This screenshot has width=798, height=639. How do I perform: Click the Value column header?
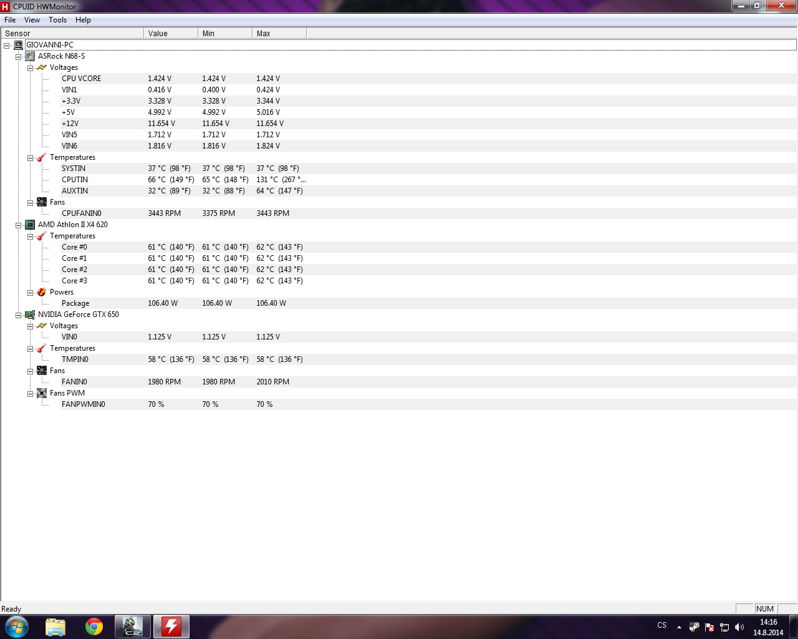pos(171,33)
